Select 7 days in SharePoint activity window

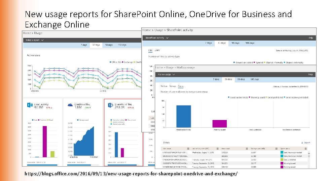tap(209, 43)
